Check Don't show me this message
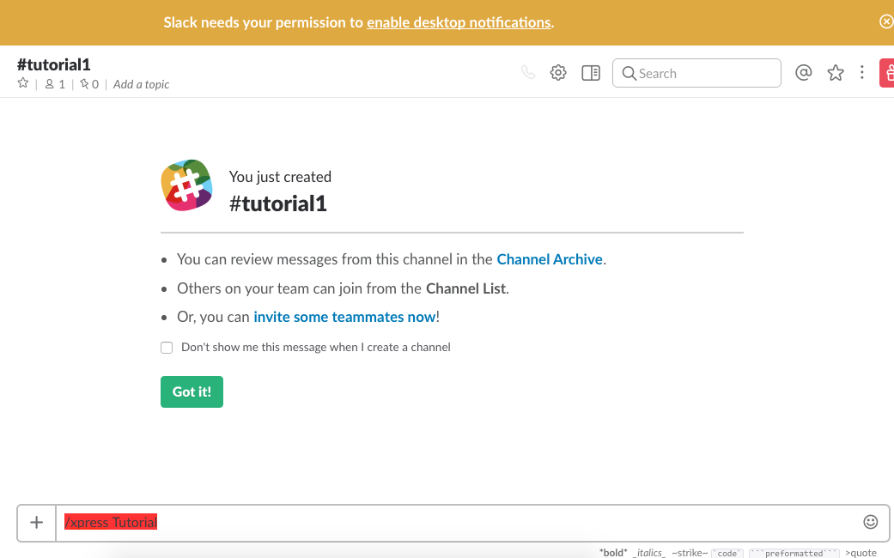Screen dimensions: 894x558 click(167, 348)
